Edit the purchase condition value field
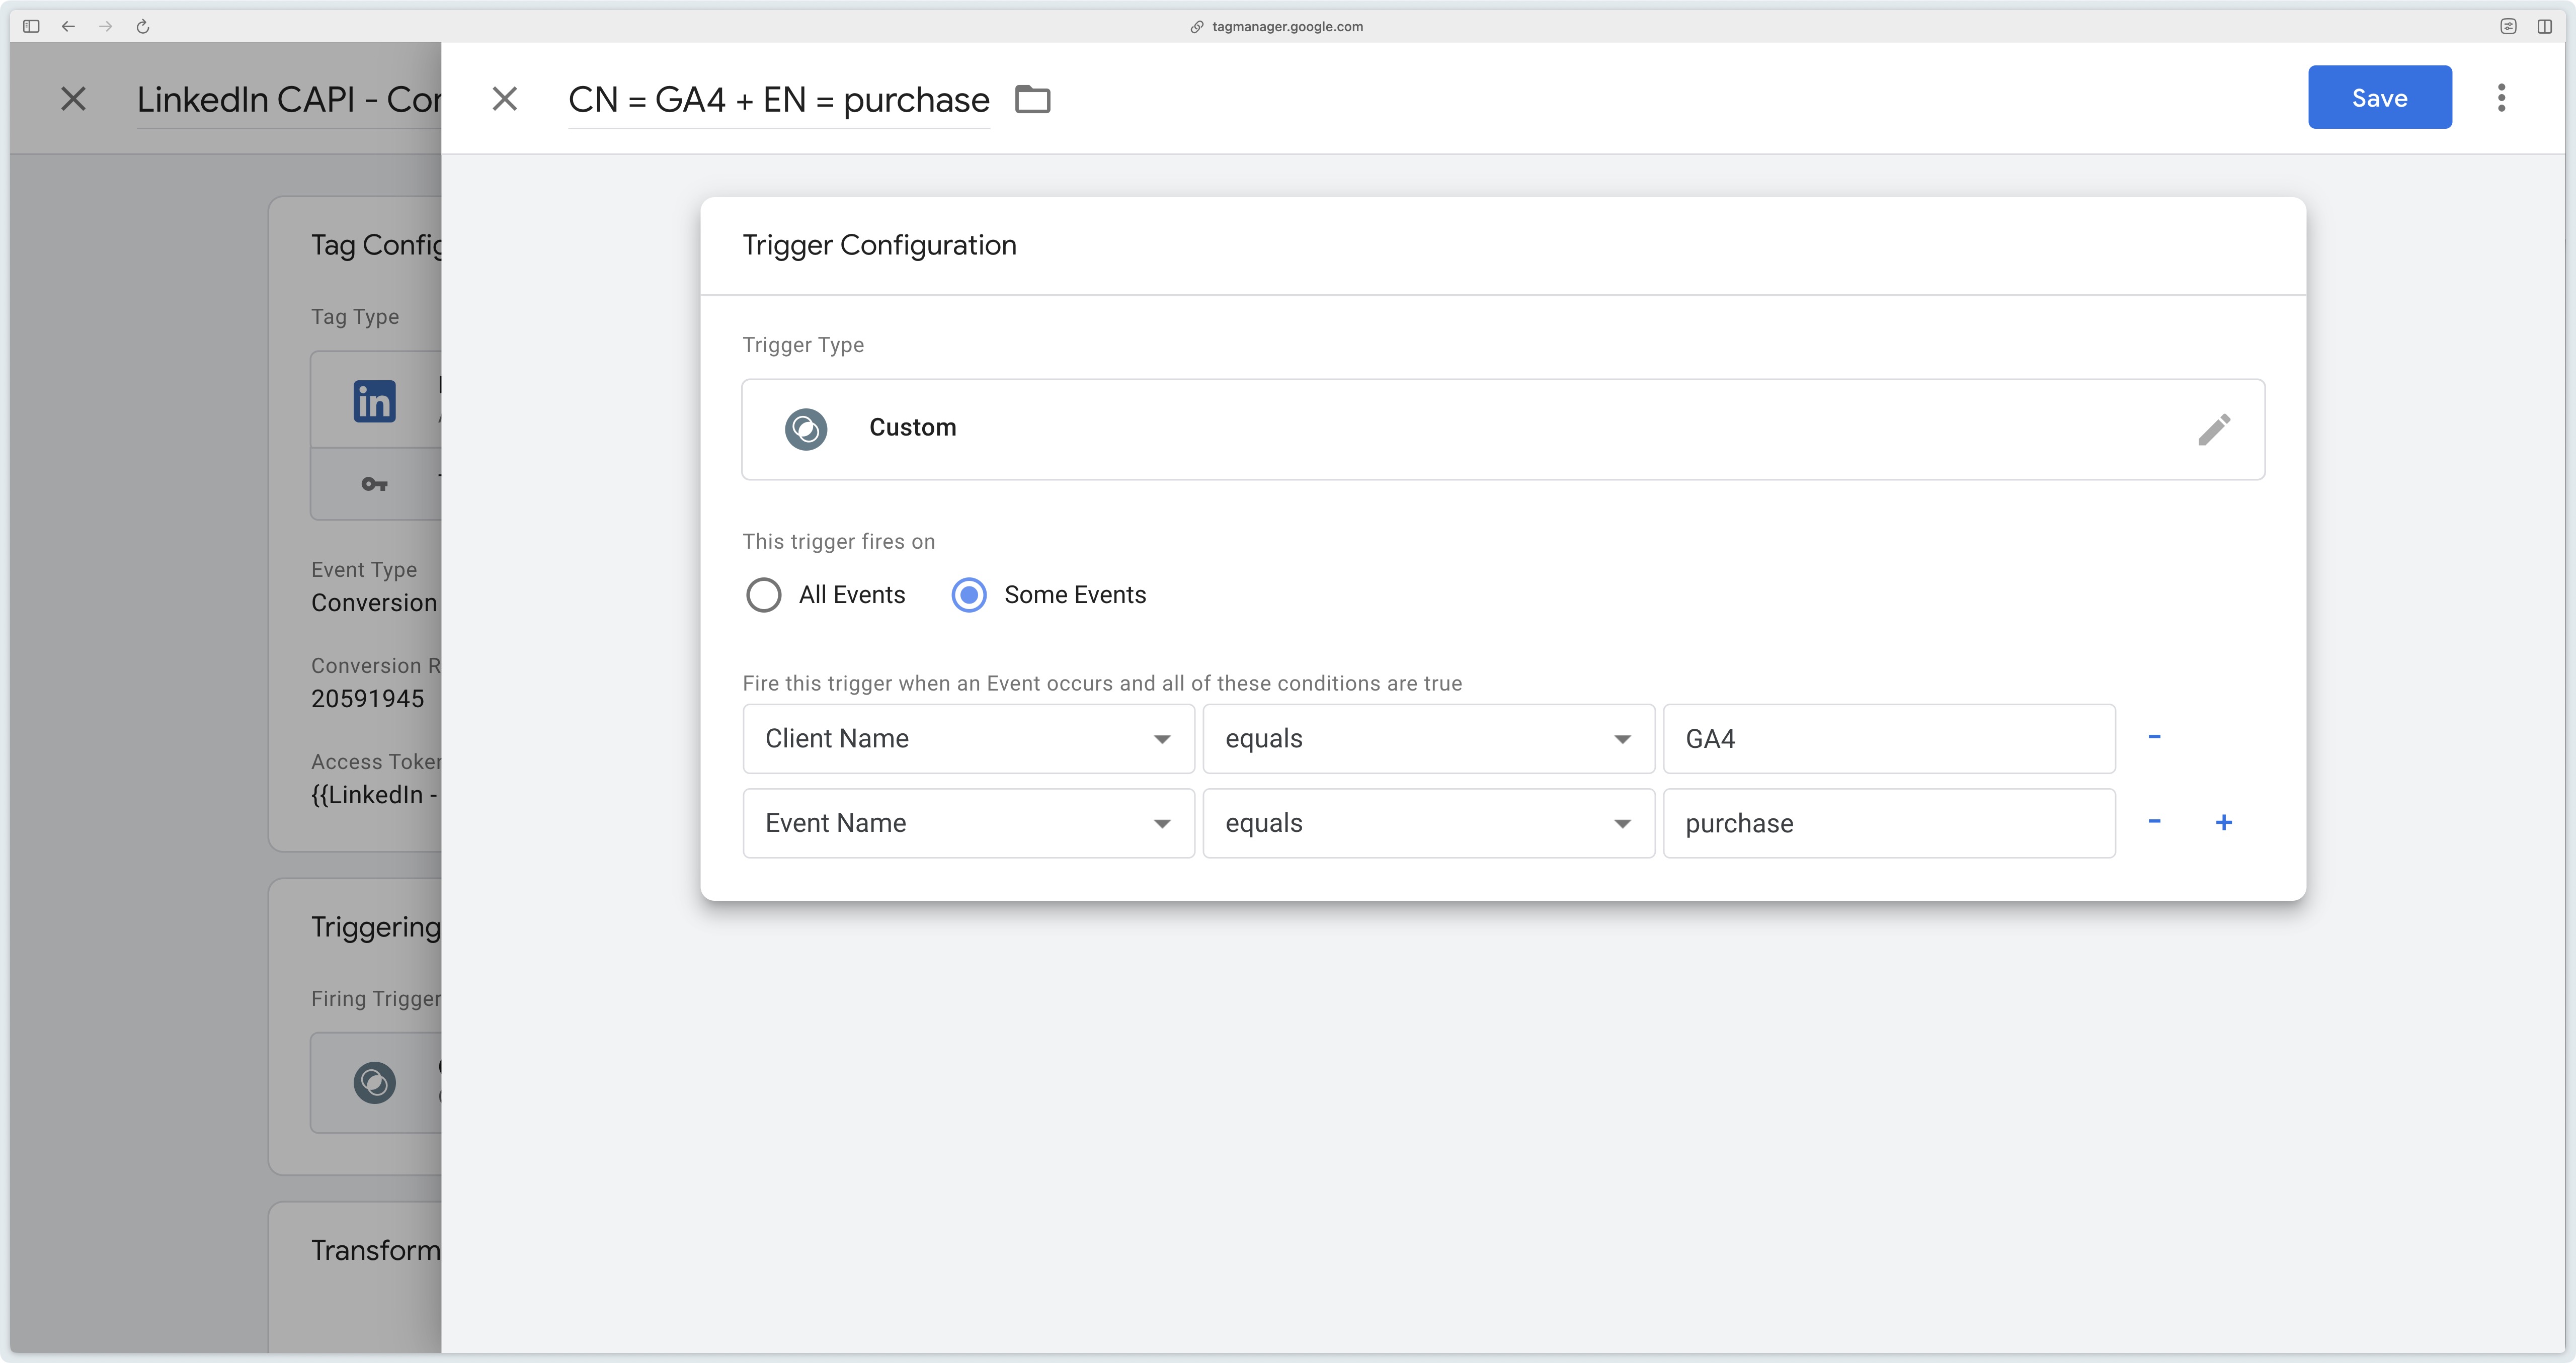 coord(1889,823)
